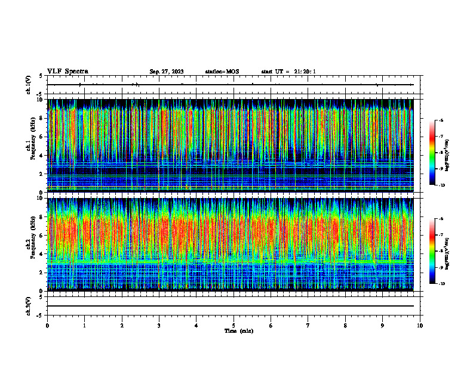Image resolution: width=473 pixels, height=365 pixels.
Task: Click the ch.3 voltage waveform trace
Action: point(231,306)
